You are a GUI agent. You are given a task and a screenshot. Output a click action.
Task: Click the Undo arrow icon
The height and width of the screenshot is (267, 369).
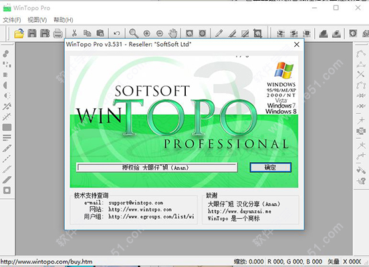click(x=117, y=33)
